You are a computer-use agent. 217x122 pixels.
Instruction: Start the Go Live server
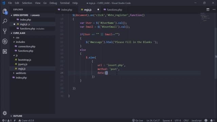137,121
